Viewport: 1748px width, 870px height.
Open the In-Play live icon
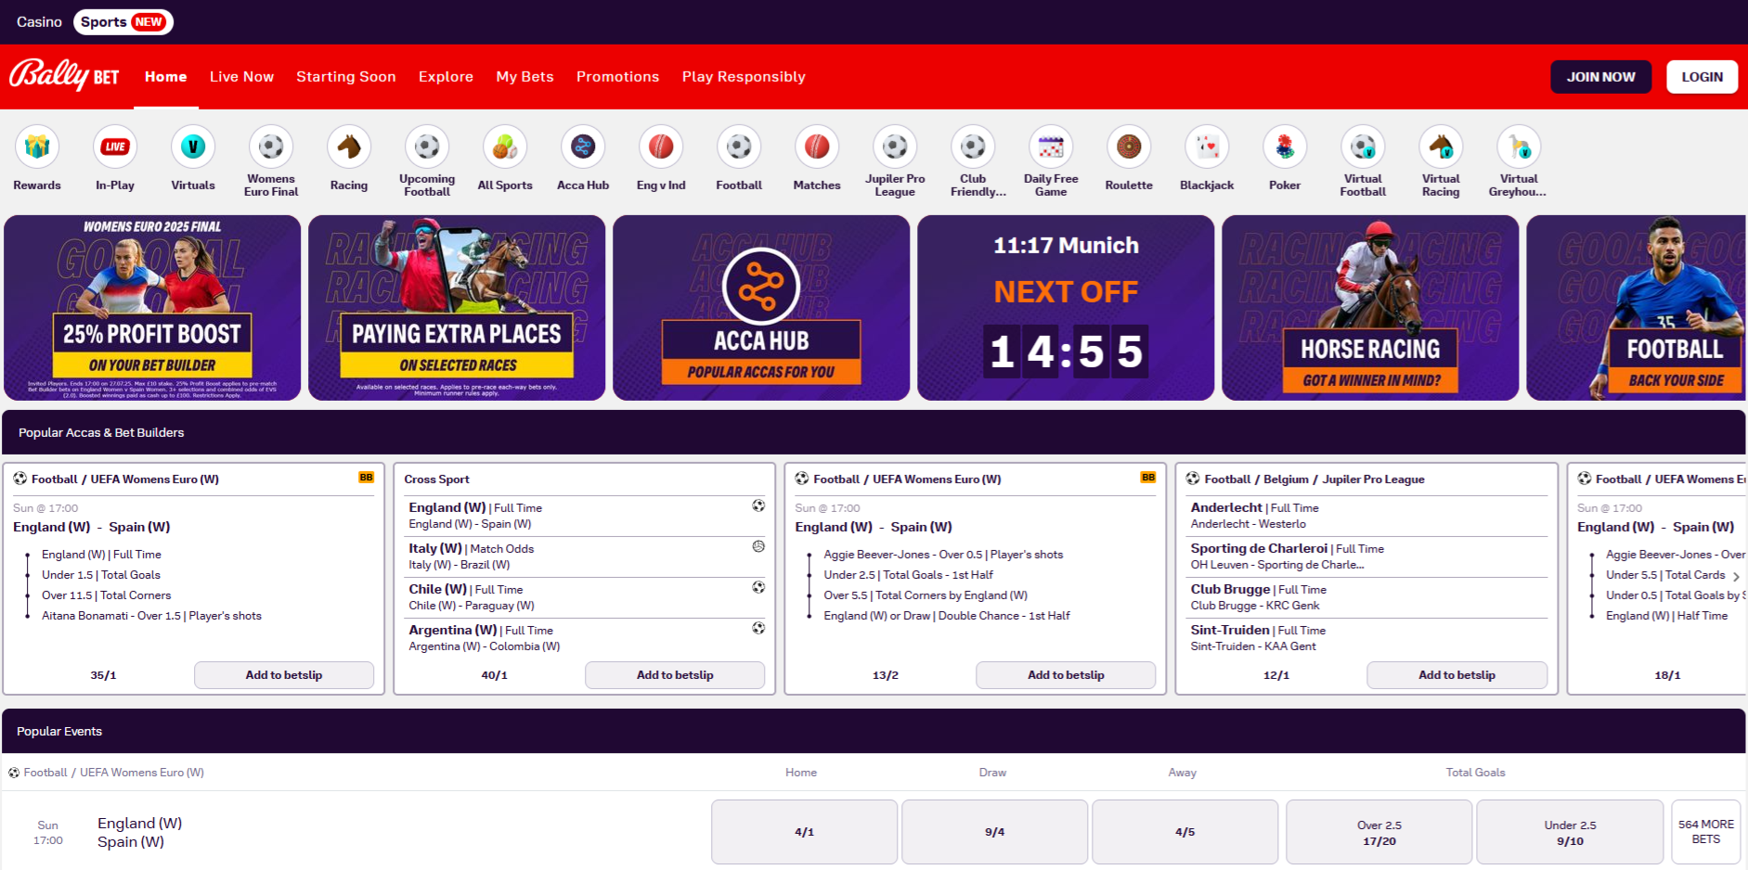point(115,147)
